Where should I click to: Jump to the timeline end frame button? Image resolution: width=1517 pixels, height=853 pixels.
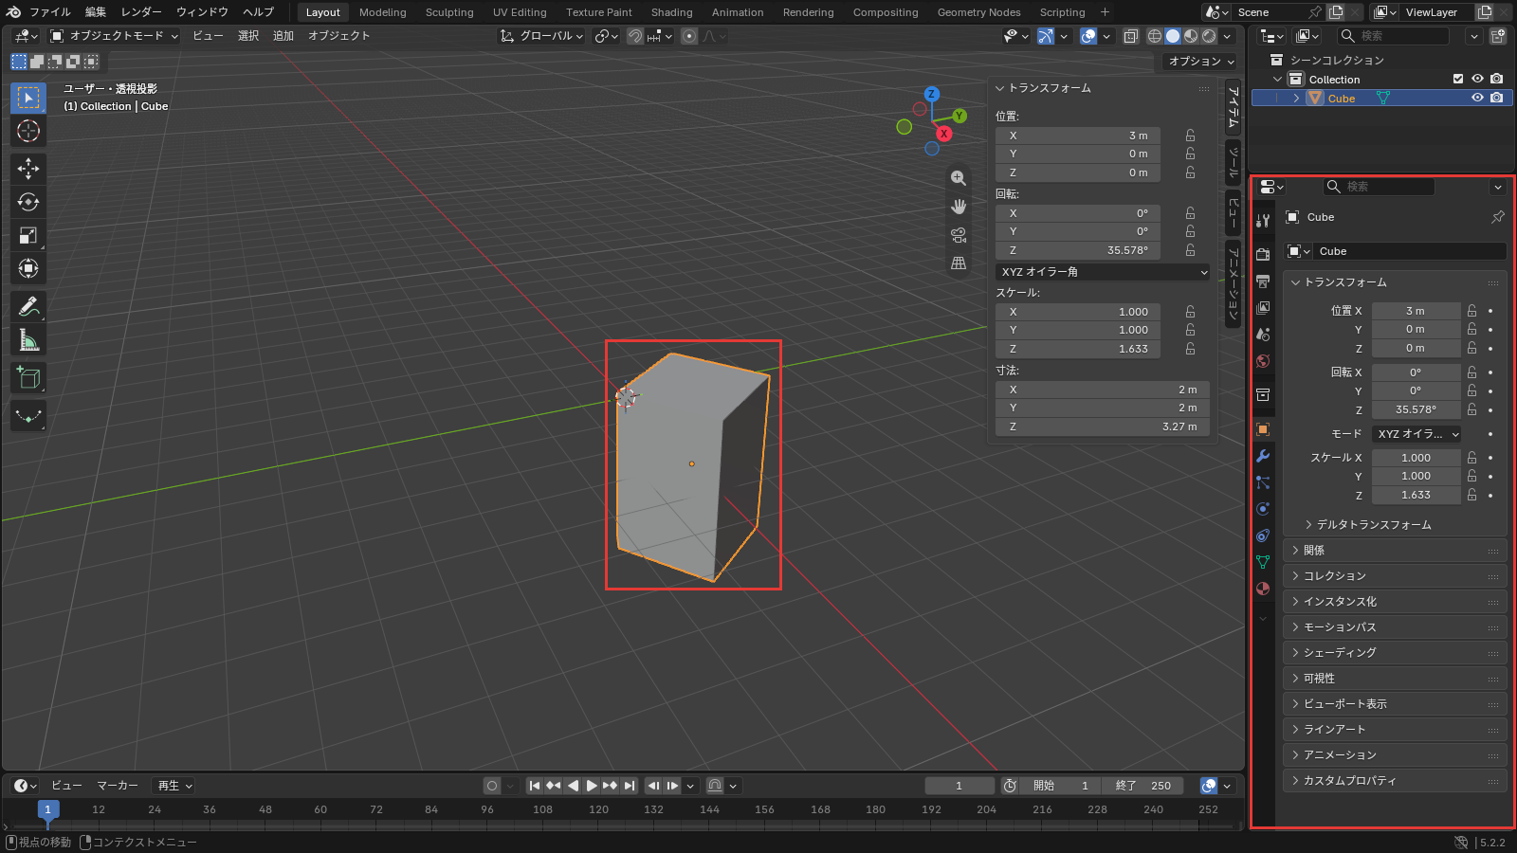coord(630,786)
